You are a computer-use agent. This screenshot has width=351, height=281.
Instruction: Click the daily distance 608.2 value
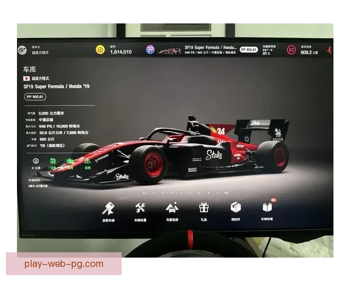pyautogui.click(x=306, y=53)
